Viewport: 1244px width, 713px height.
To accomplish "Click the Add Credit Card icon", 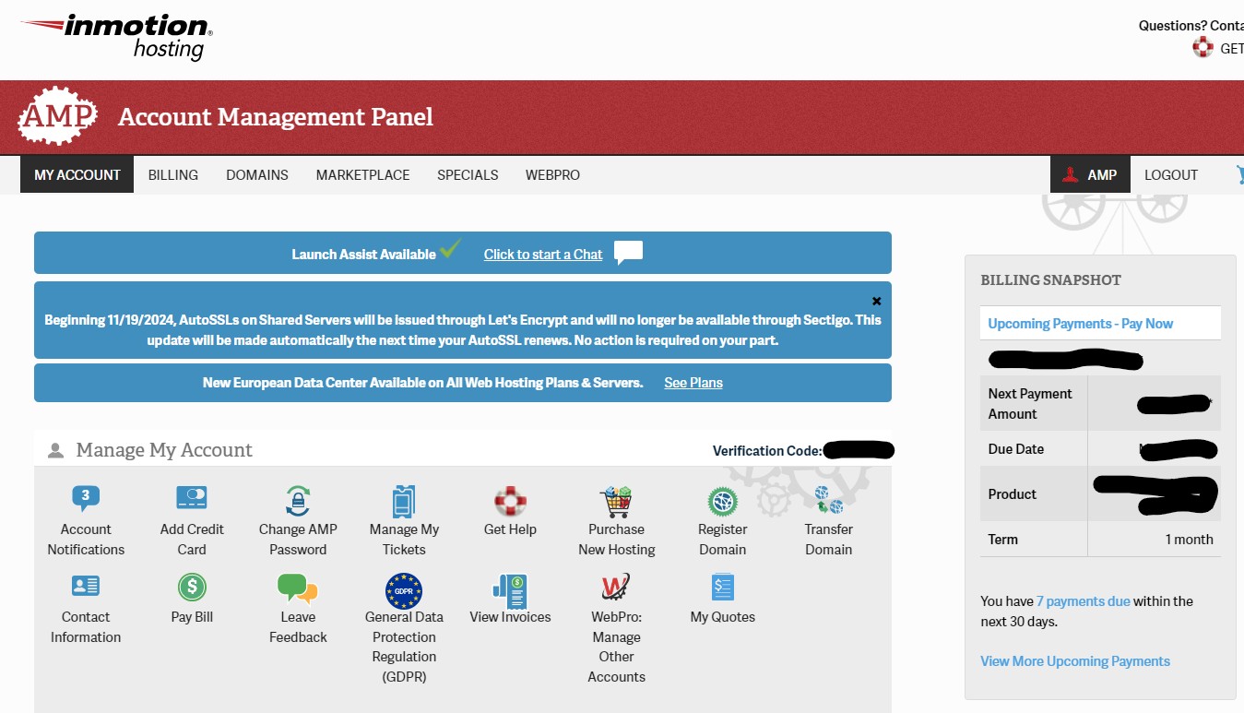I will (192, 500).
